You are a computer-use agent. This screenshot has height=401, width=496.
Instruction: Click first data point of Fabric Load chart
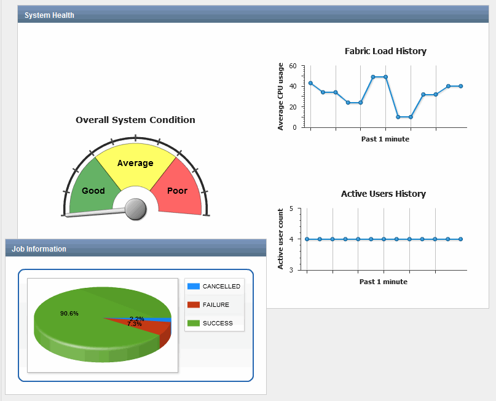(310, 83)
